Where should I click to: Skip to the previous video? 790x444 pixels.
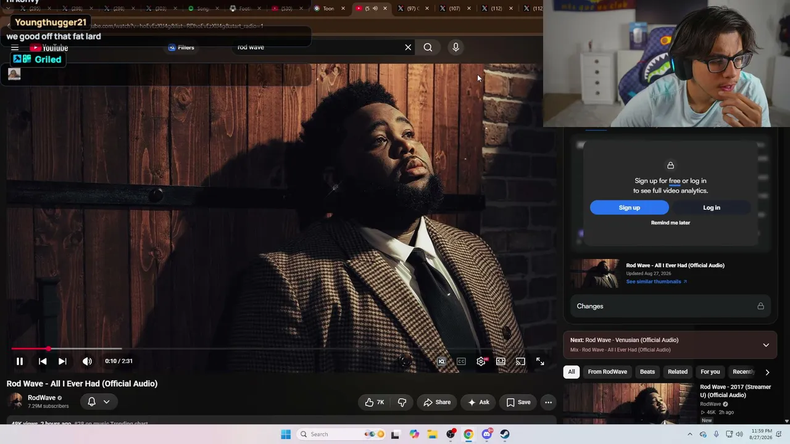[43, 361]
